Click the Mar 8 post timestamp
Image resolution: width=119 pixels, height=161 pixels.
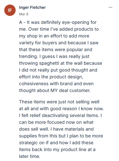pos(24,14)
